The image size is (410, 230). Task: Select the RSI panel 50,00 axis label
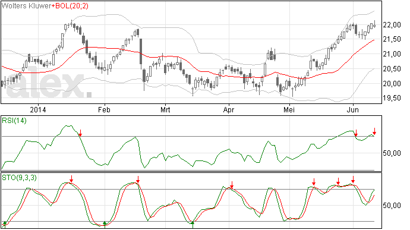pyautogui.click(x=392, y=153)
